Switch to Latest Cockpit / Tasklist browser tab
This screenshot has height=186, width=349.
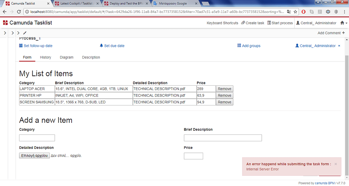(76, 3)
